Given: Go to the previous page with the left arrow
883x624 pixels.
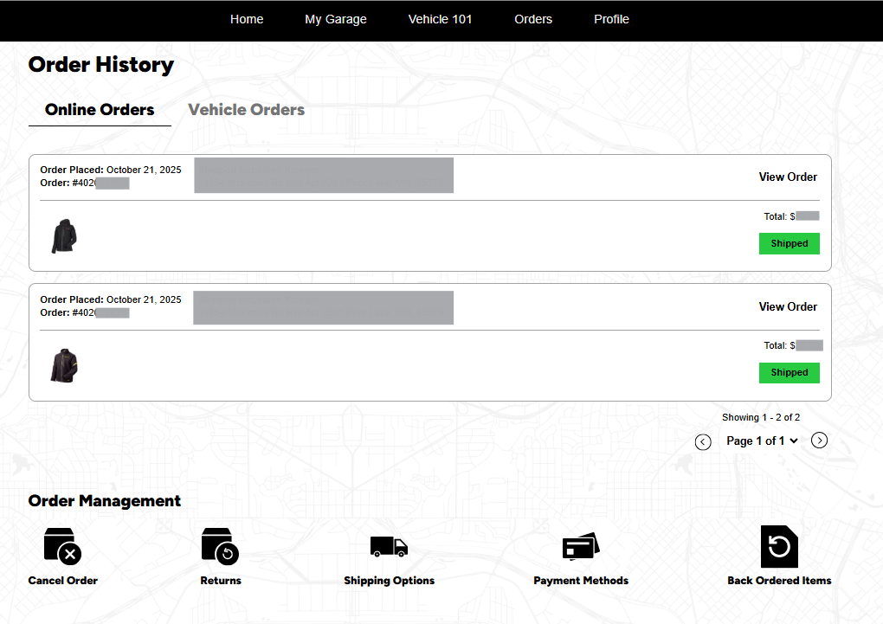Looking at the screenshot, I should click(703, 442).
